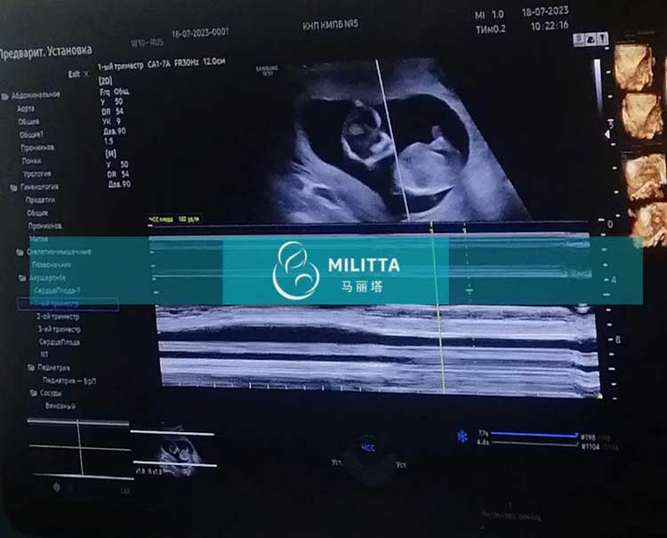Collapse the Сосуды folder

[34, 393]
